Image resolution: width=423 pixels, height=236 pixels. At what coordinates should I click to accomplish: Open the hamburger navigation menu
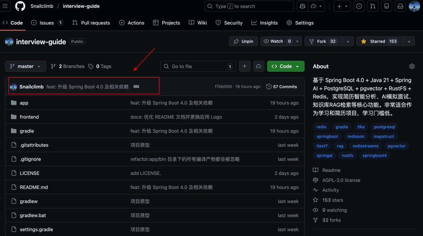tap(5, 6)
